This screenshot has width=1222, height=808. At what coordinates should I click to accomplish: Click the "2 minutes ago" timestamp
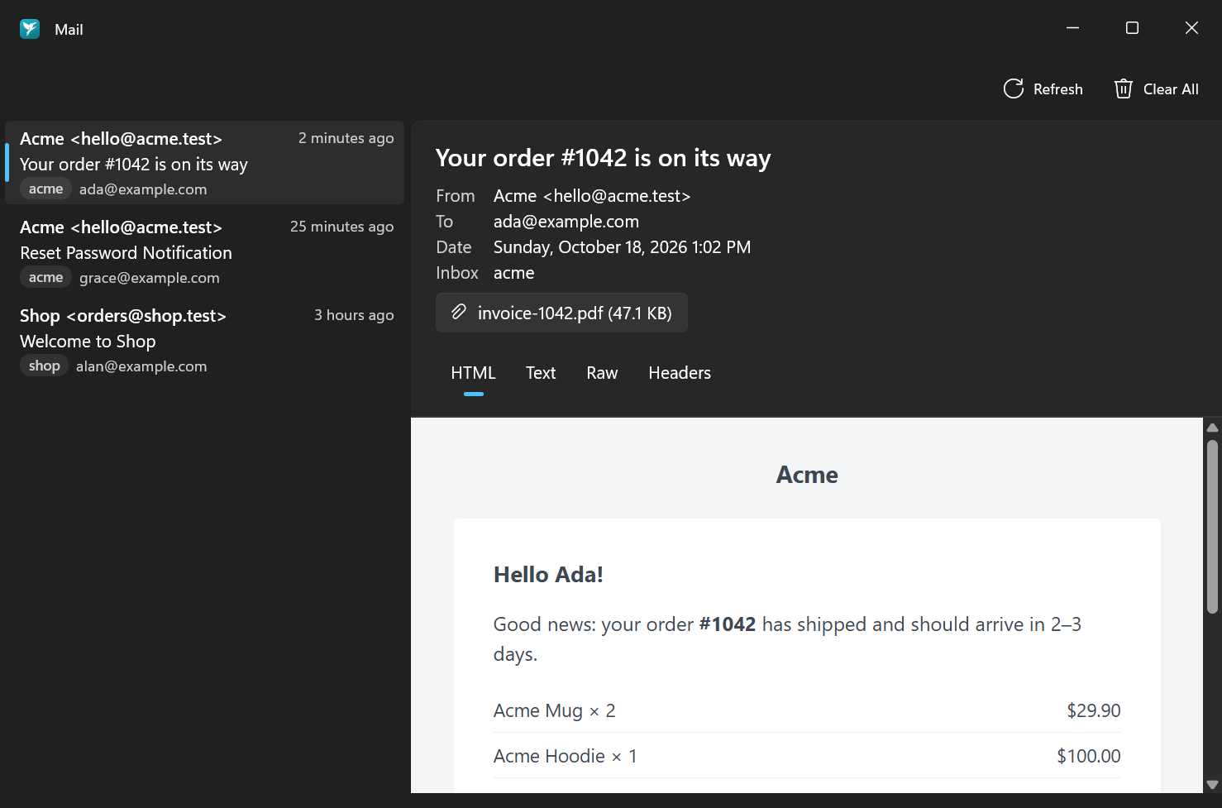click(x=346, y=138)
